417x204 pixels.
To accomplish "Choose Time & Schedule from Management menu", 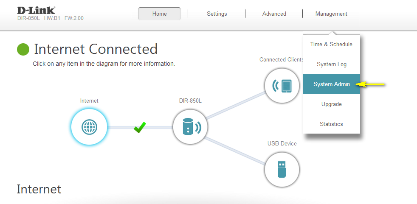I will point(331,44).
